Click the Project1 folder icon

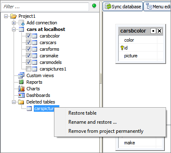click(14, 16)
